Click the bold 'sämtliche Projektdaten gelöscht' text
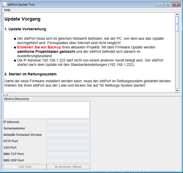Viewport: 183px width, 173px height. (x=46, y=52)
